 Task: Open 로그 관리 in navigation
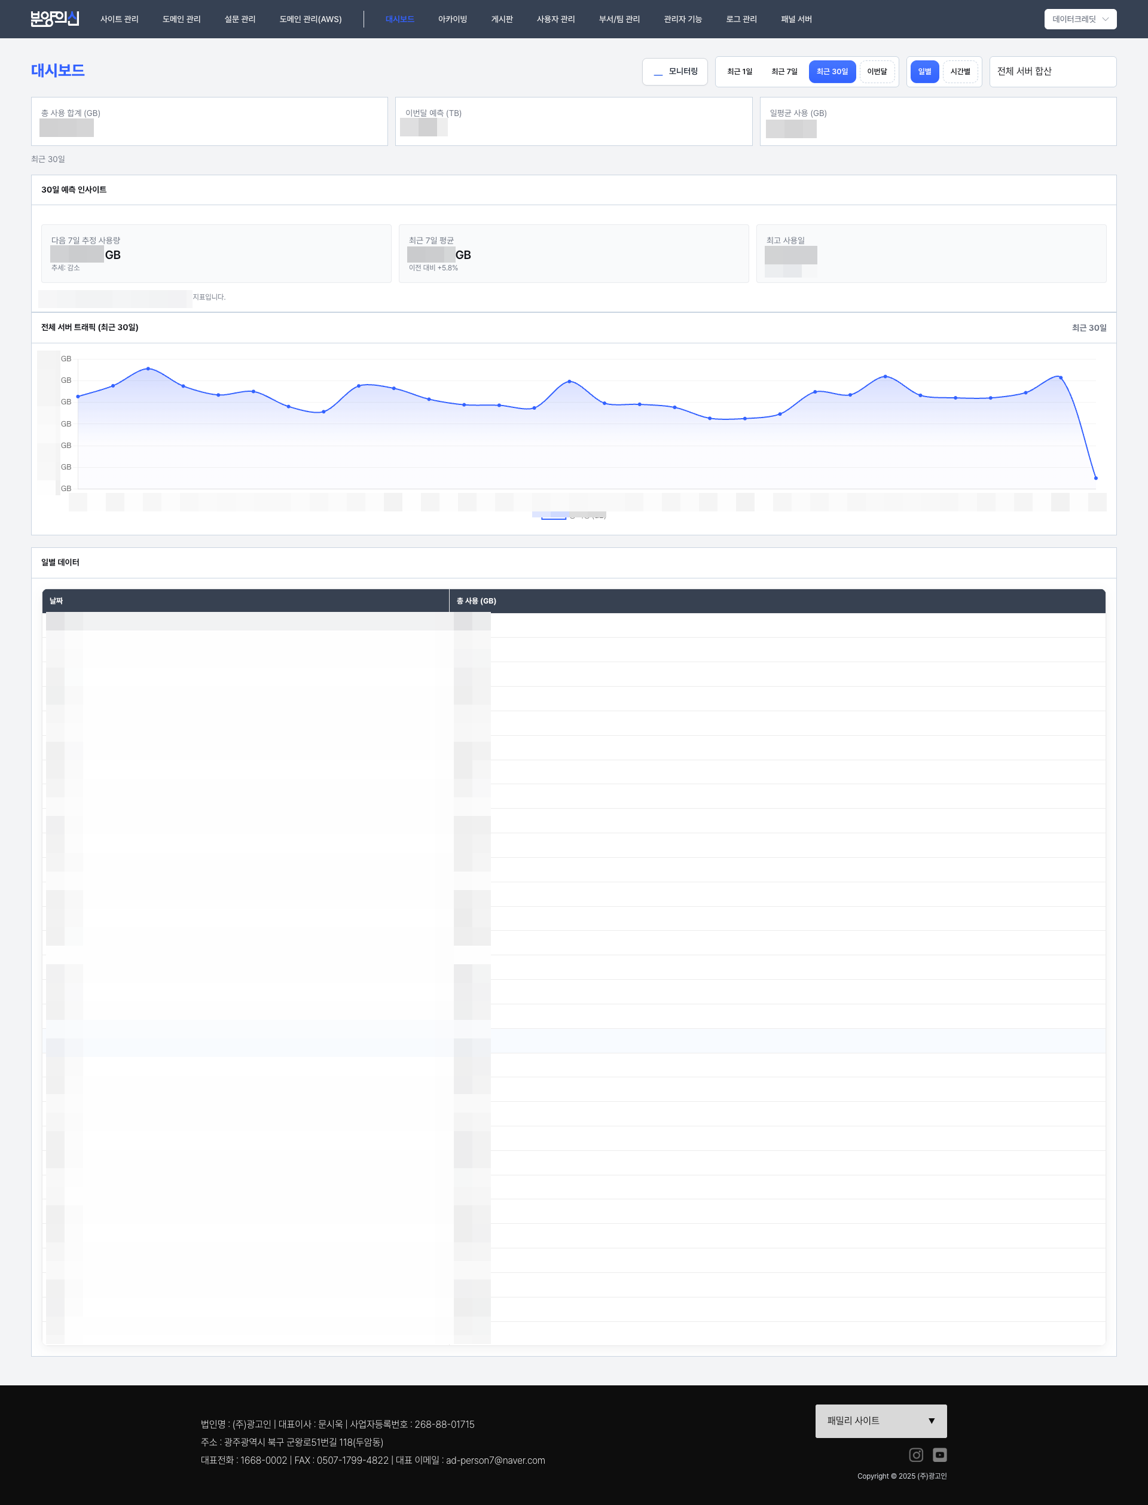(741, 19)
